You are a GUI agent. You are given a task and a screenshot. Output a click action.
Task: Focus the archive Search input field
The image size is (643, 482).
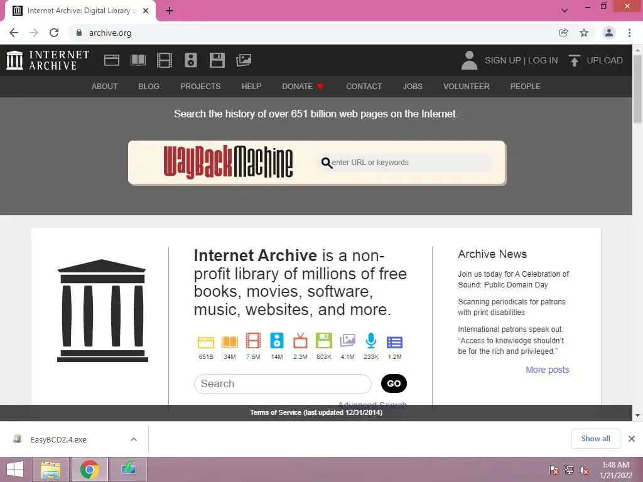[x=283, y=384]
